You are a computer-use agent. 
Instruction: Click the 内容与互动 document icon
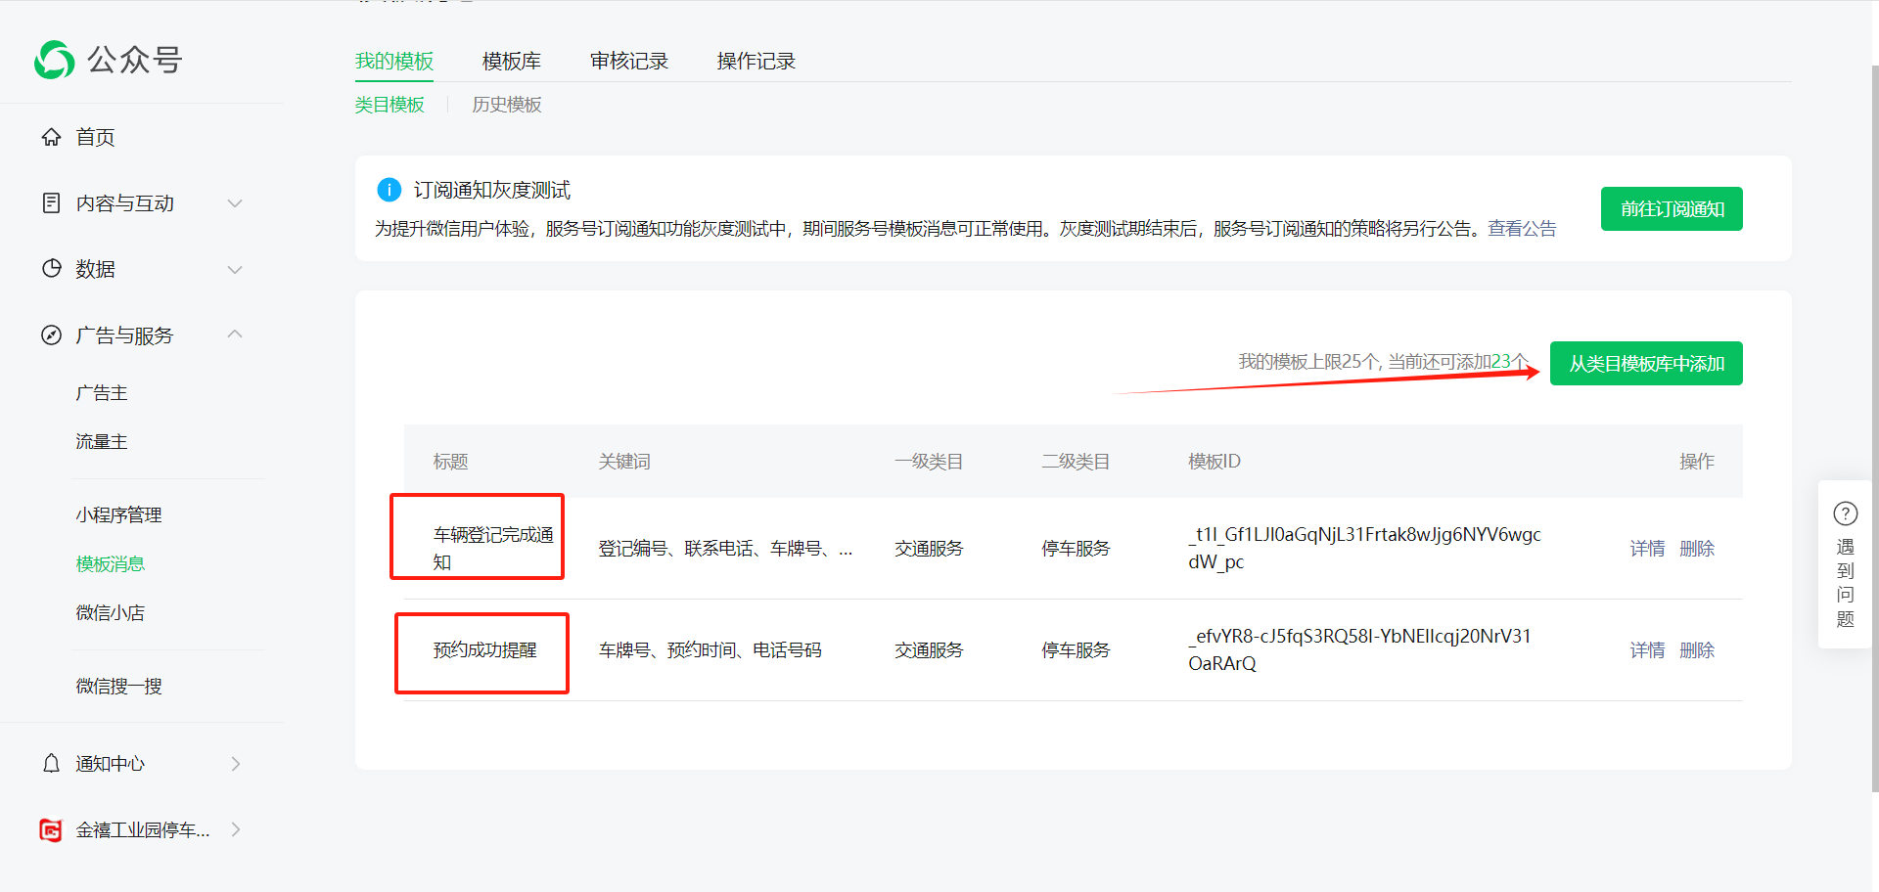[x=52, y=202]
